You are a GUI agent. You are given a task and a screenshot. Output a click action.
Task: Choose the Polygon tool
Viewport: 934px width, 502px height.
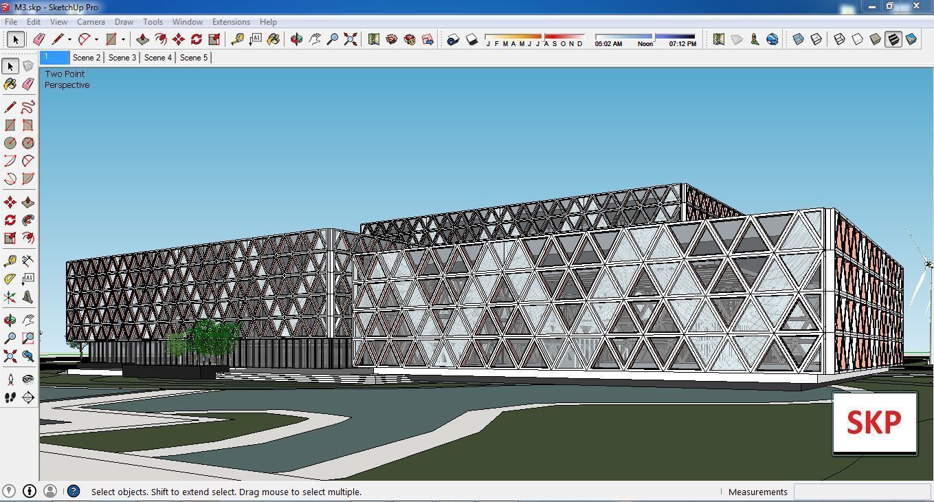(28, 143)
